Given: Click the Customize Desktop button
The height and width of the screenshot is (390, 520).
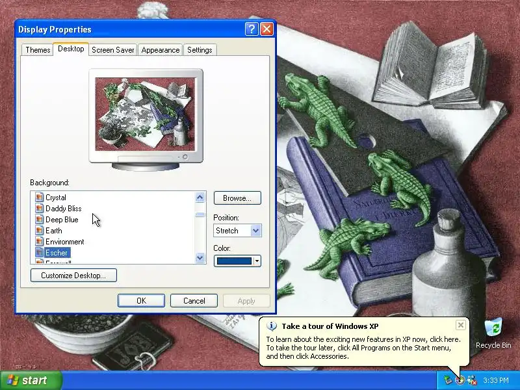Looking at the screenshot, I should pos(73,275).
